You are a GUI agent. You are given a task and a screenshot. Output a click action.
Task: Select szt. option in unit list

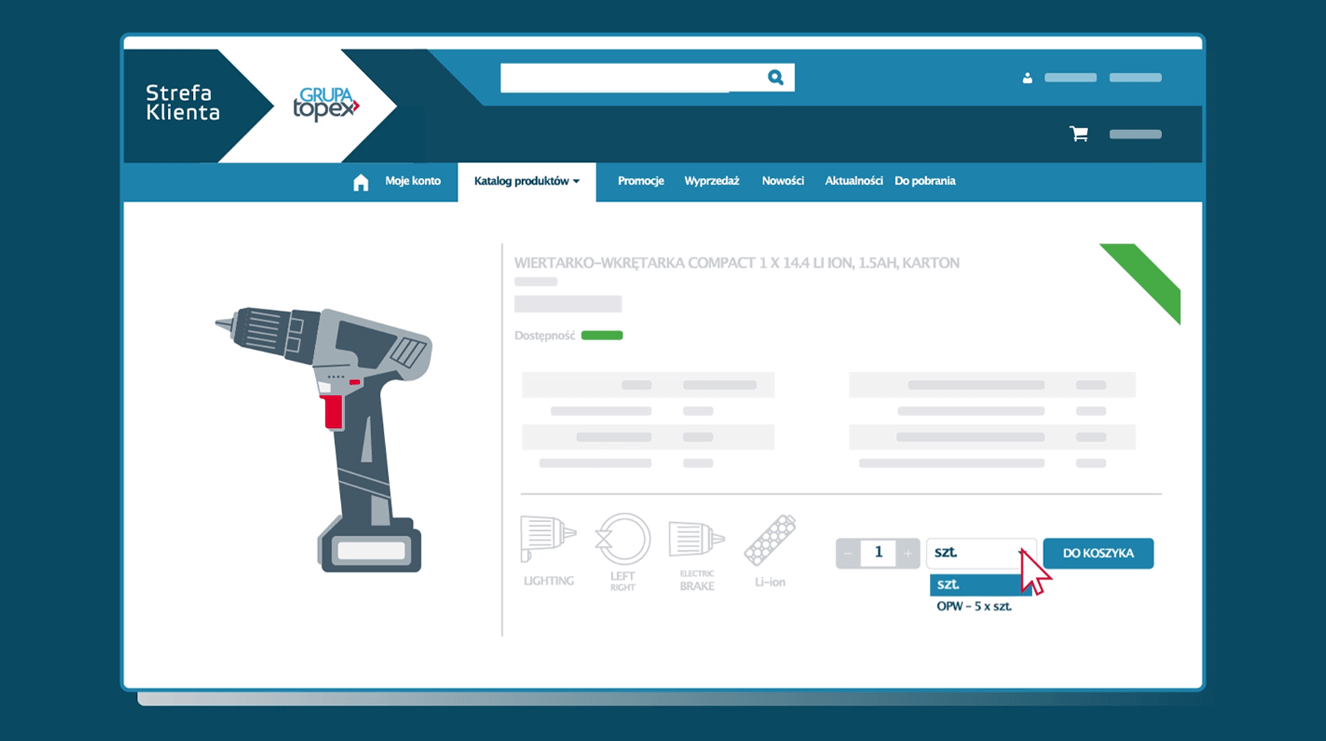[981, 585]
